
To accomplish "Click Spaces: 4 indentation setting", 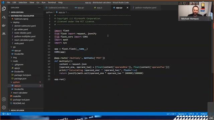I will (x=182, y=114).
